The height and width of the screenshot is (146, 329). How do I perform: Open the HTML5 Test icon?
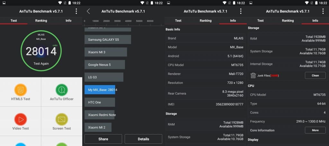click(x=21, y=90)
